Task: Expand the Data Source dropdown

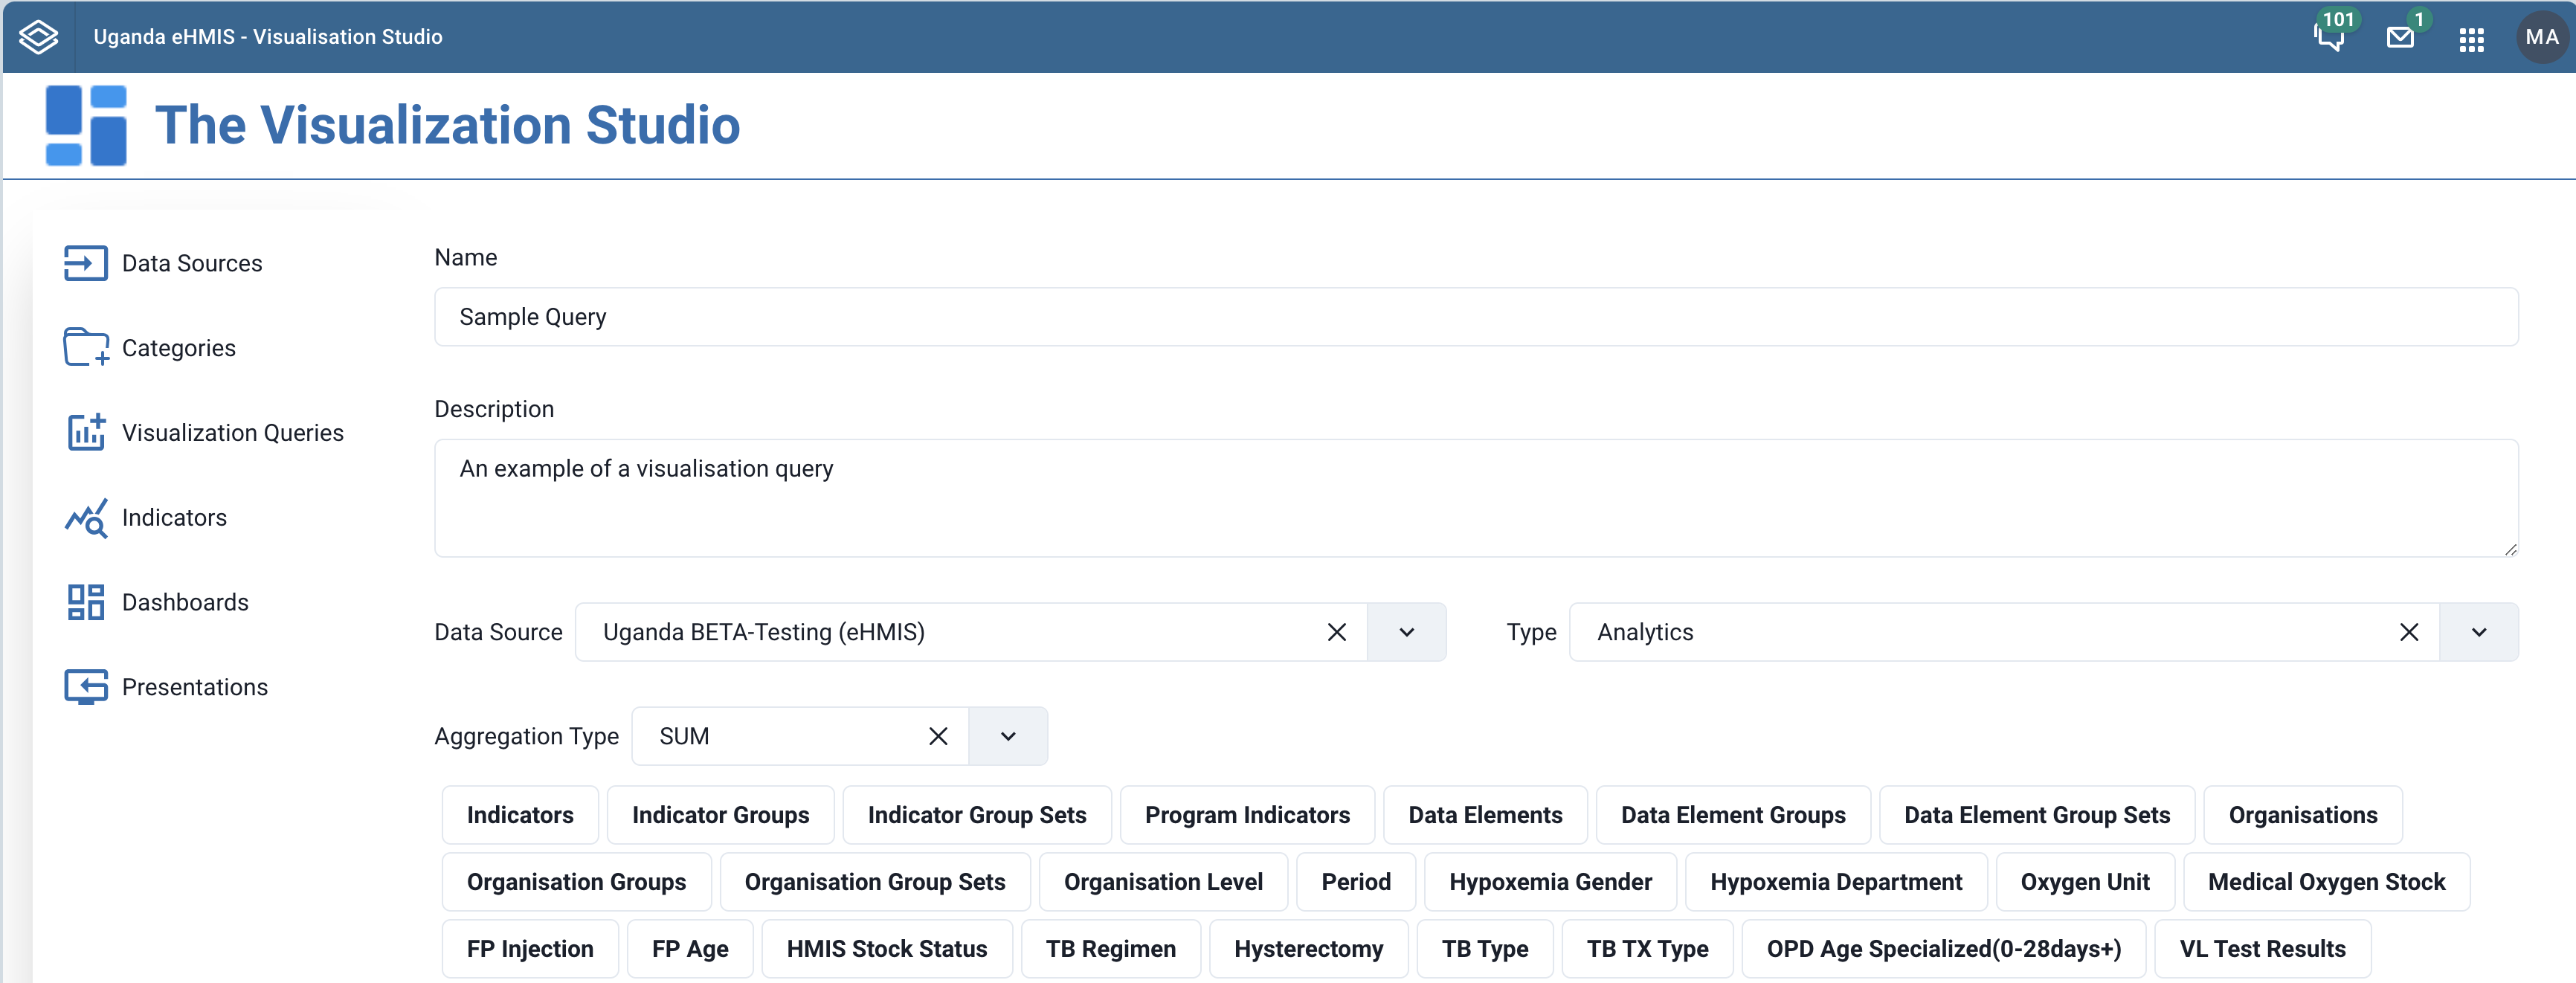Action: pos(1406,632)
